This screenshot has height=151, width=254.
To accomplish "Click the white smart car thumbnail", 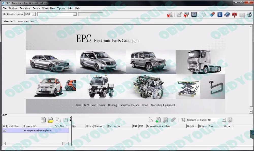I will 51,87.
